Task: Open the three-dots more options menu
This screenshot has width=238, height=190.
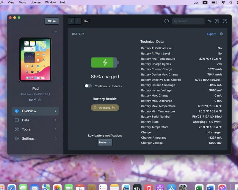Action: click(55, 32)
